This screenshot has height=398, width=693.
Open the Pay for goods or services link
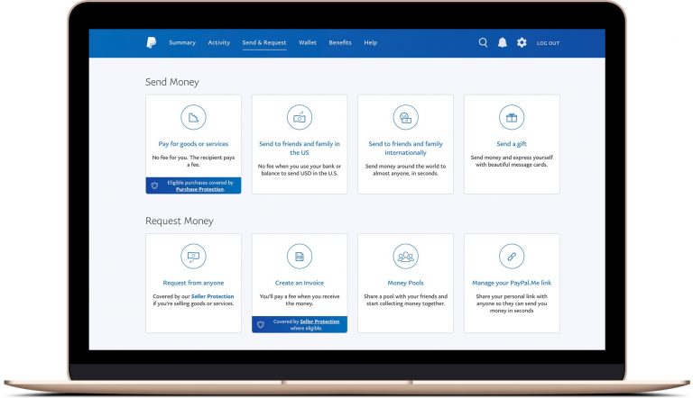[193, 144]
